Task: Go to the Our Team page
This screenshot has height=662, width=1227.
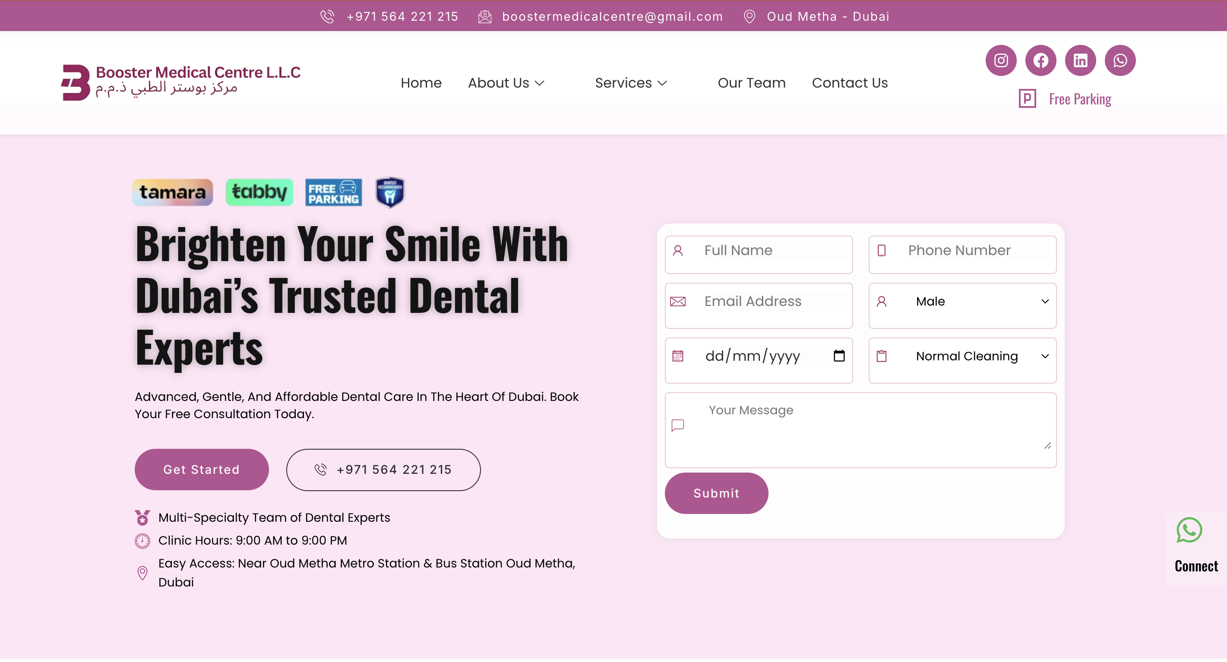Action: tap(751, 83)
